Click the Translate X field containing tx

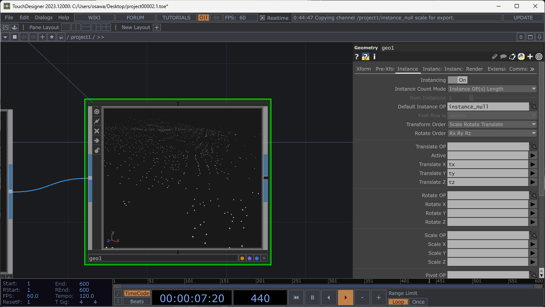(x=488, y=164)
